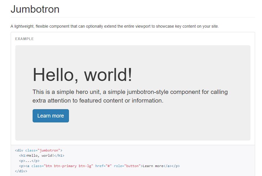This screenshot has height=176, width=262.
Task: Select the Jumbotron page heading
Action: pos(34,9)
